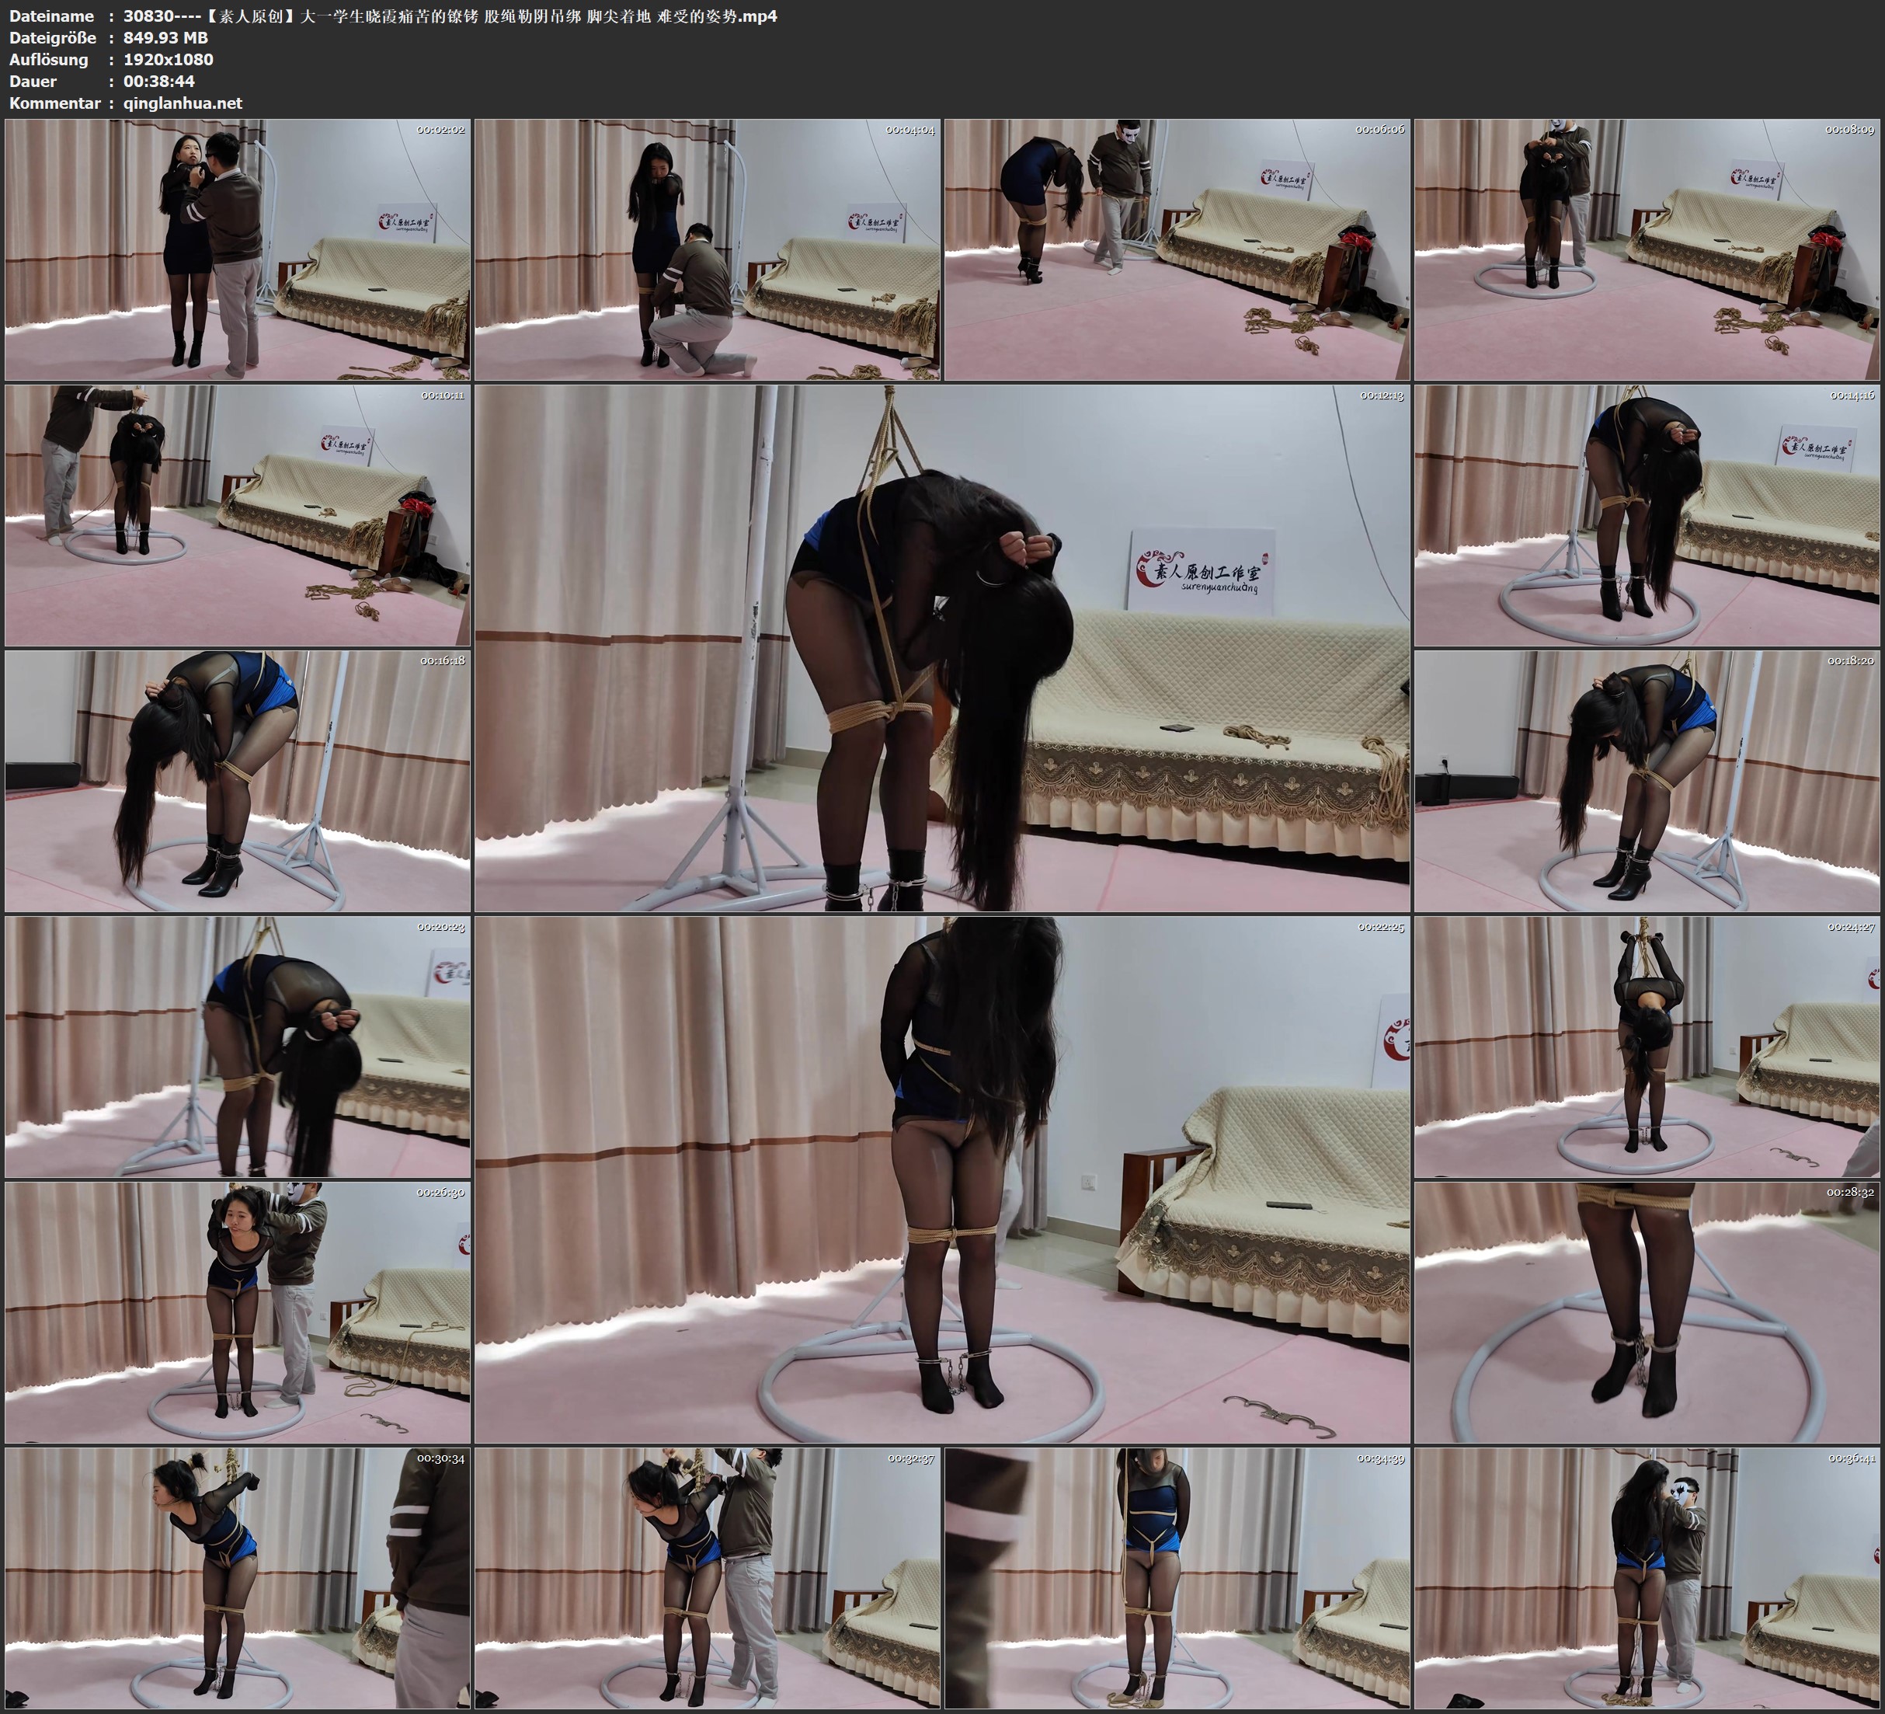Open the thumbnail at 00:06:06
Image resolution: width=1885 pixels, height=1714 pixels.
coord(1176,249)
